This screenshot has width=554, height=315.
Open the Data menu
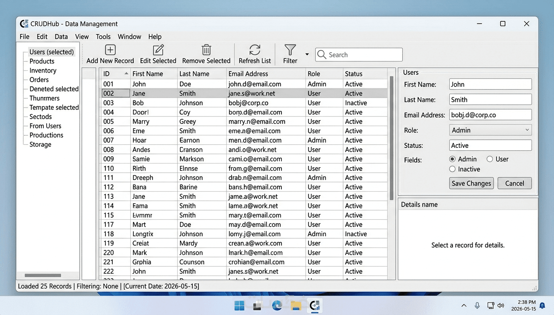click(61, 37)
